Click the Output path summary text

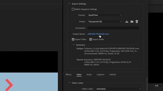[112, 49]
